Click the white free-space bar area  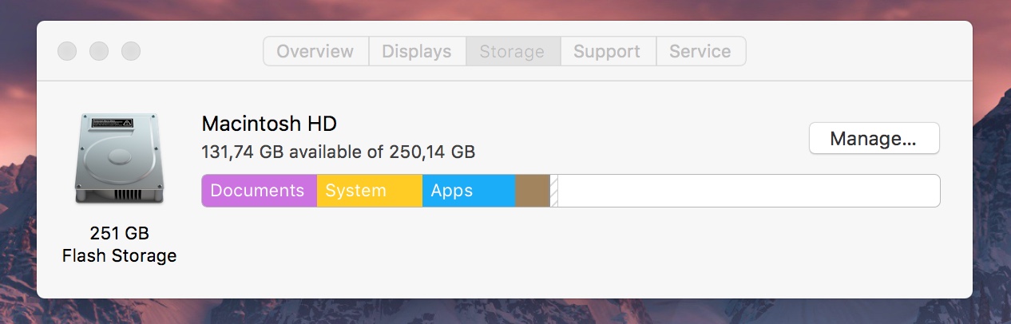pos(749,191)
